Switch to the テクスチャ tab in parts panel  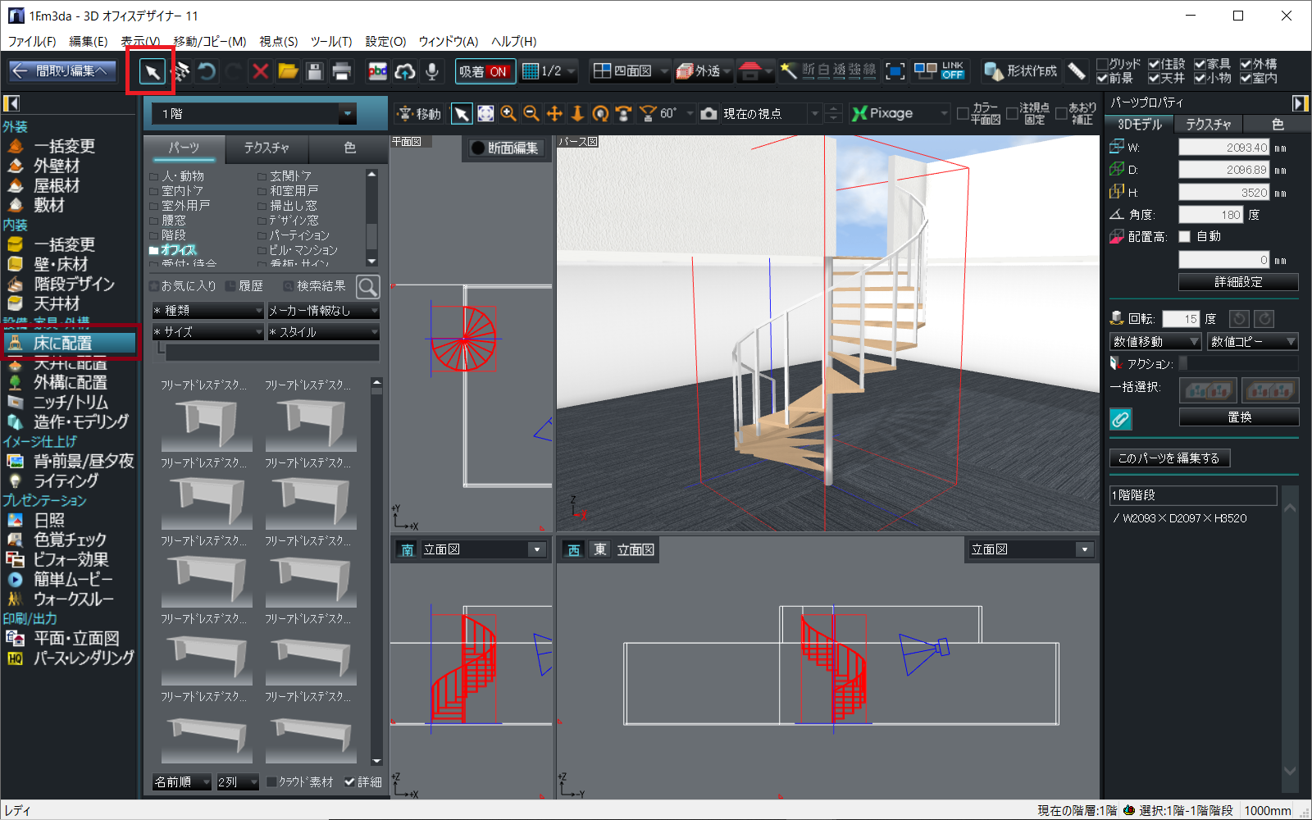point(266,148)
